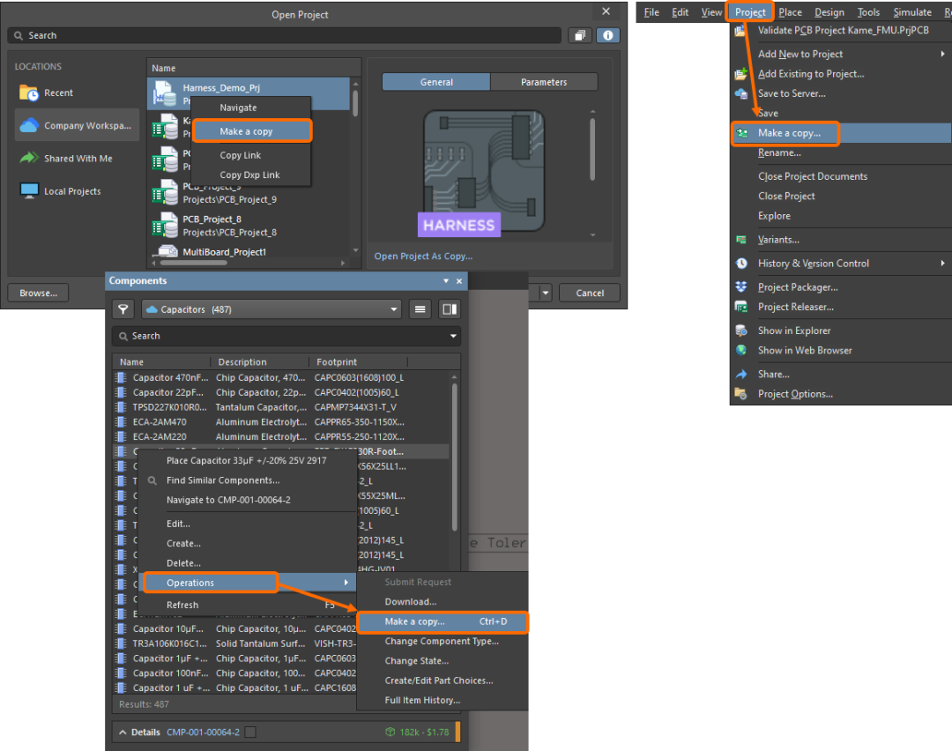Toggle the details pane layout icon in Components
The height and width of the screenshot is (751, 952).
click(x=450, y=309)
